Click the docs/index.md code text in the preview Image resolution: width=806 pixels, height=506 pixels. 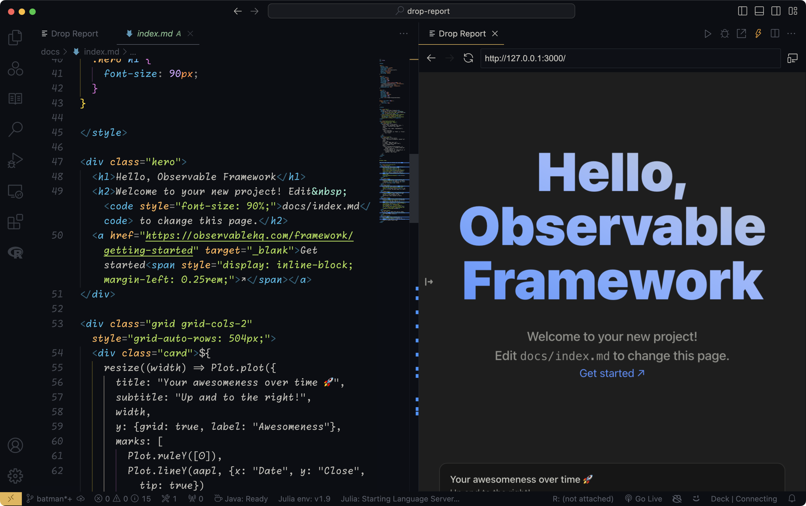point(565,356)
